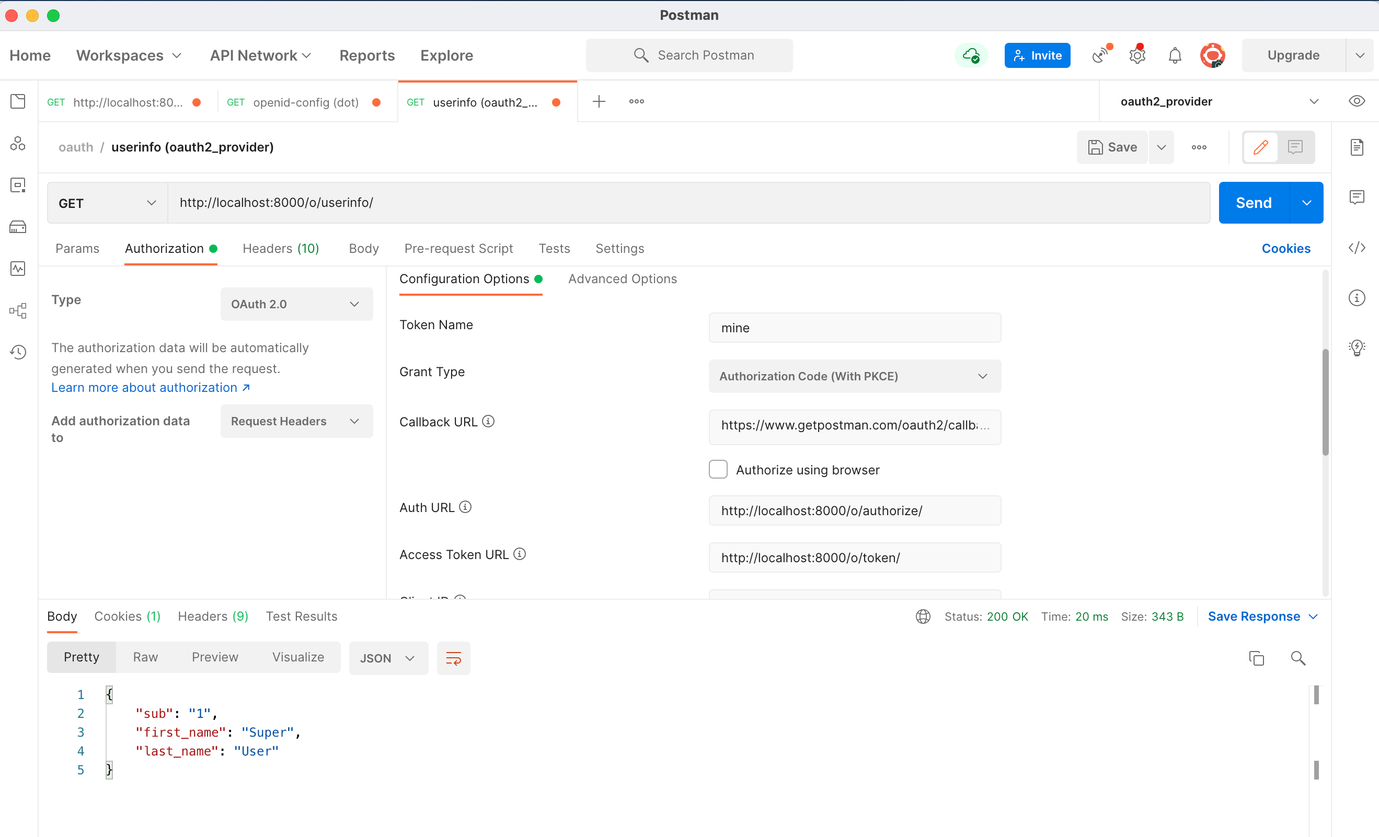Toggle word wrap icon in response

coord(453,658)
